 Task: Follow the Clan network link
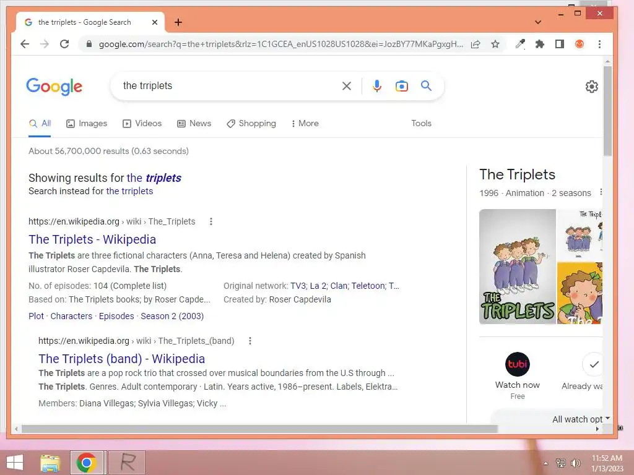339,286
